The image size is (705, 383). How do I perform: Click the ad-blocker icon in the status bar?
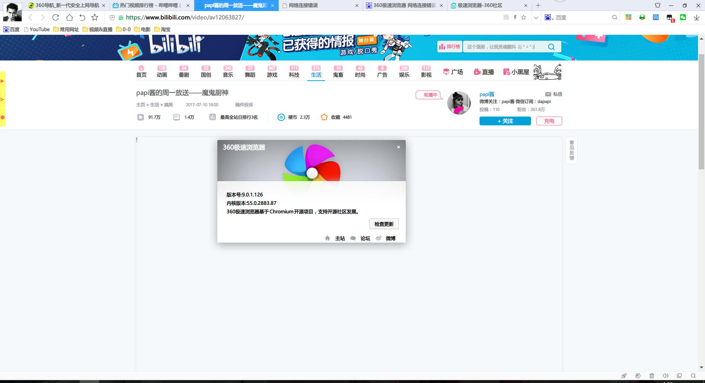638,376
